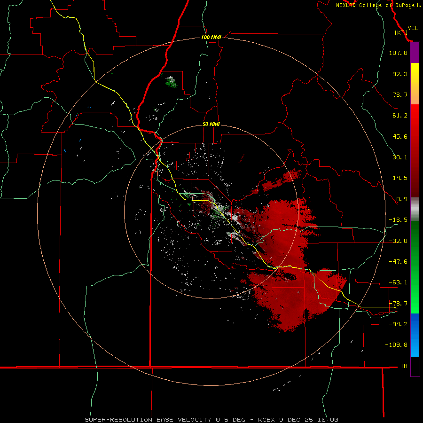Select the -16.5 legend value
Image resolution: width=423 pixels, height=423 pixels.
click(398, 220)
